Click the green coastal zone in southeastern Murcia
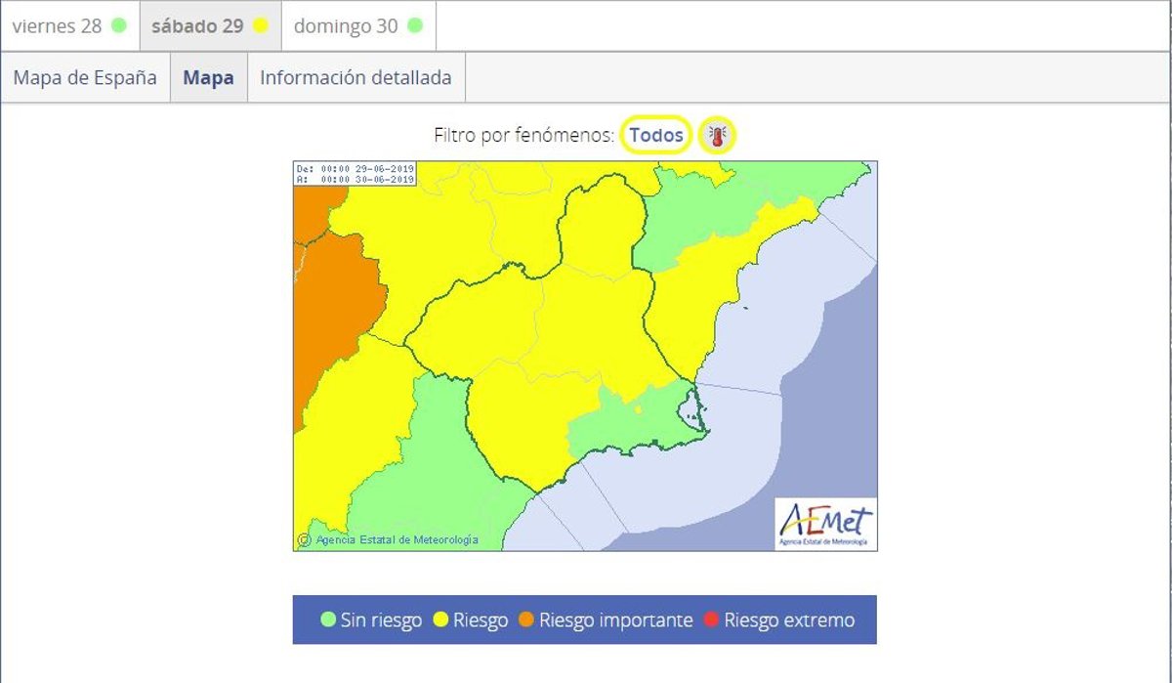The image size is (1172, 683). (x=625, y=430)
